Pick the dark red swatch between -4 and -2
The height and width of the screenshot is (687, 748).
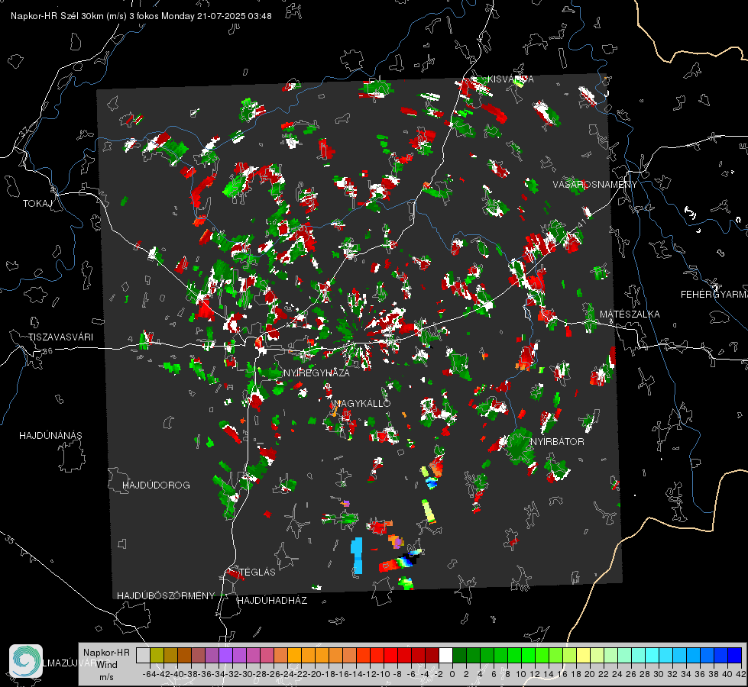[432, 656]
